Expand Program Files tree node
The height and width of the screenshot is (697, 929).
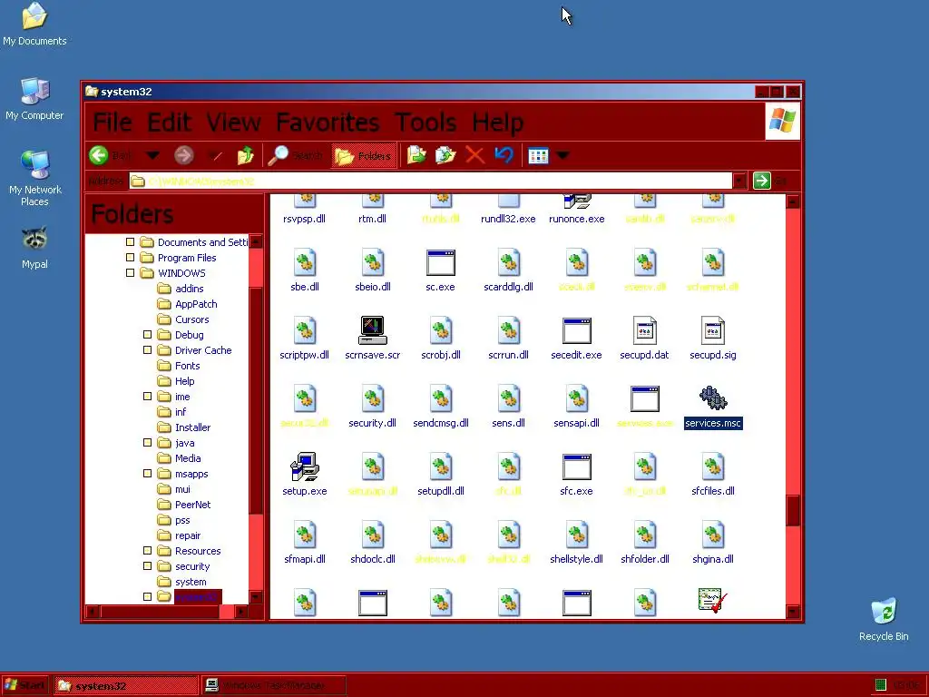coord(131,257)
